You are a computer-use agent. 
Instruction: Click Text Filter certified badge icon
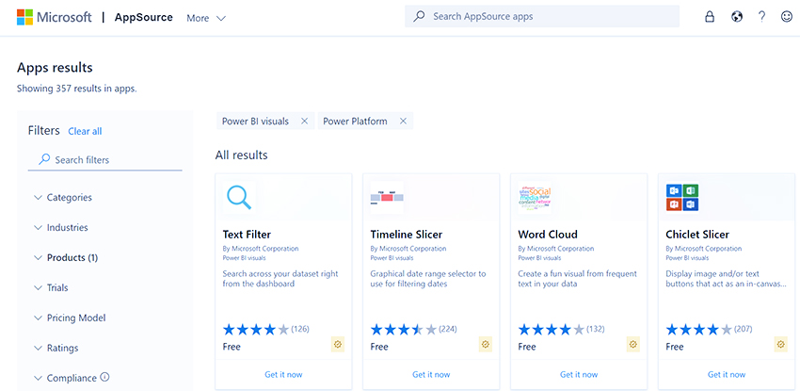click(x=337, y=345)
